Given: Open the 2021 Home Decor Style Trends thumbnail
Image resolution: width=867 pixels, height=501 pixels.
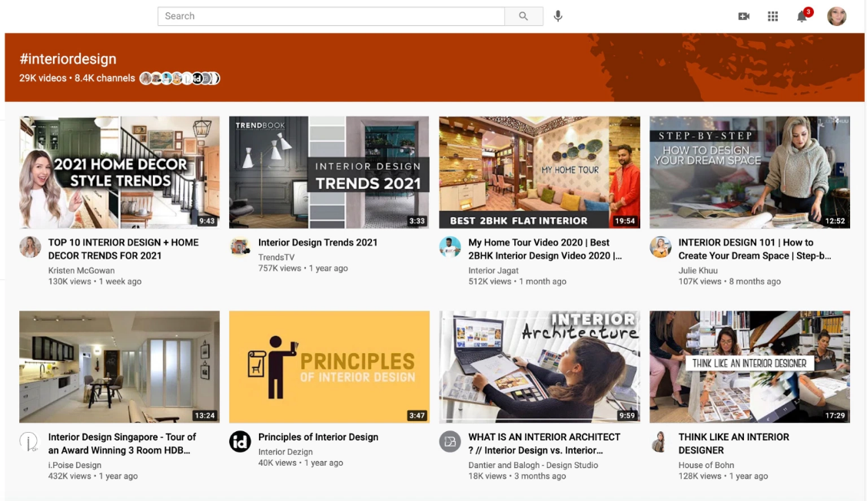Looking at the screenshot, I should pyautogui.click(x=119, y=172).
